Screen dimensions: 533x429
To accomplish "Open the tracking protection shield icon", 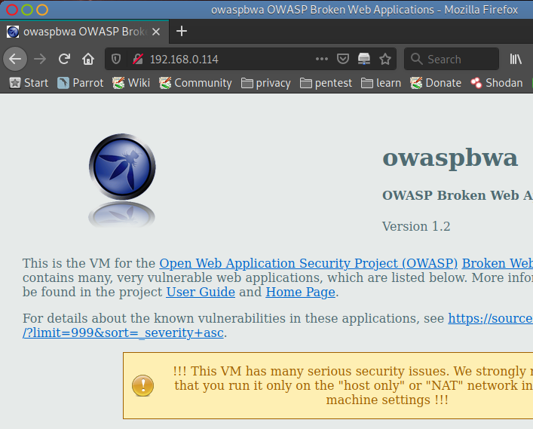I will (x=116, y=59).
